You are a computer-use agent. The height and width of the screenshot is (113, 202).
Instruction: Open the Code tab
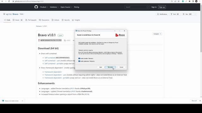click(7, 20)
